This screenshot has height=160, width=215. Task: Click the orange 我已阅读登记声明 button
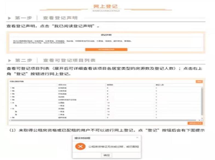(x=106, y=50)
